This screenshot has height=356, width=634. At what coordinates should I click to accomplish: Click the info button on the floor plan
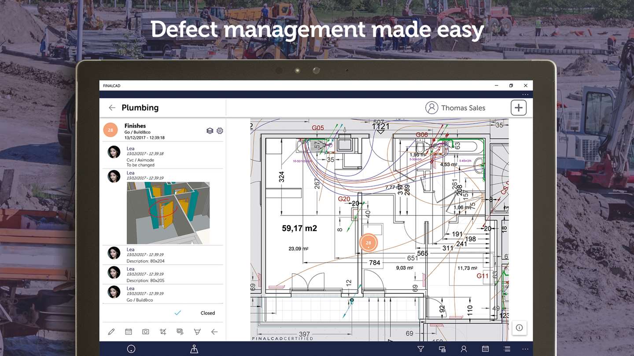[x=520, y=327]
